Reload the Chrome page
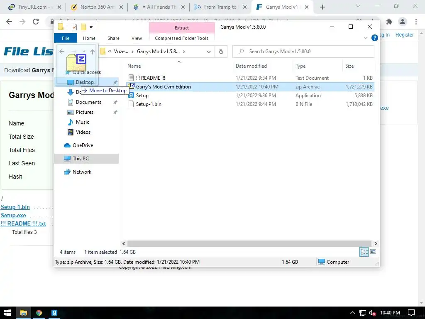Image resolution: width=425 pixels, height=319 pixels. (x=36, y=22)
